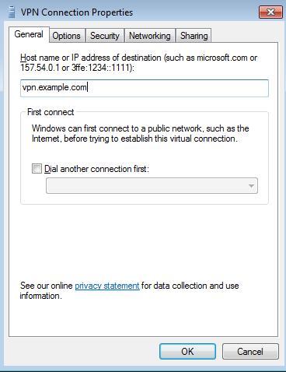The width and height of the screenshot is (286, 372).
Task: Focus the vpn.example.com host name field
Action: 145,88
